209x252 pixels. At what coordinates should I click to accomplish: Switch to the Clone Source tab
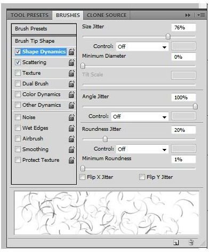pyautogui.click(x=107, y=15)
